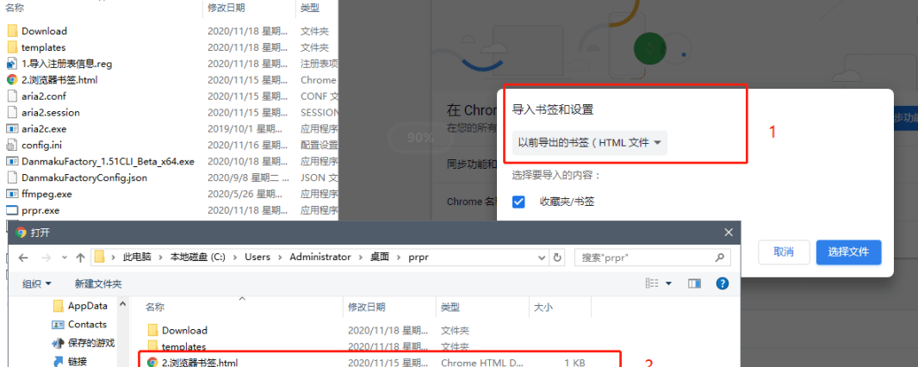Select the prpr.exe file
The width and height of the screenshot is (918, 367).
[x=40, y=210]
